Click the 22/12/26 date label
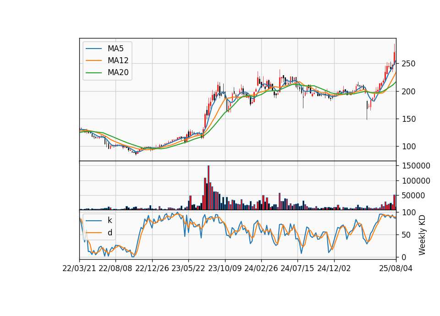Image resolution: width=440 pixels, height=316 pixels. point(152,268)
